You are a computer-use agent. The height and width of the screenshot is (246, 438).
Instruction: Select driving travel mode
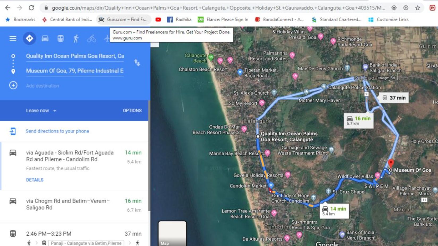pos(45,38)
